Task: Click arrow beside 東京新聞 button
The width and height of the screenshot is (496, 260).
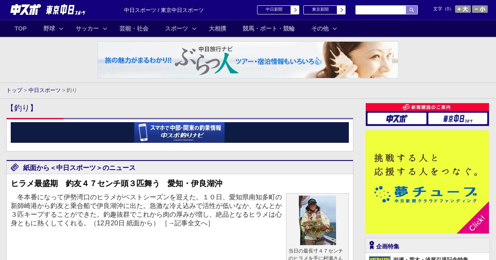Action: coord(341,10)
